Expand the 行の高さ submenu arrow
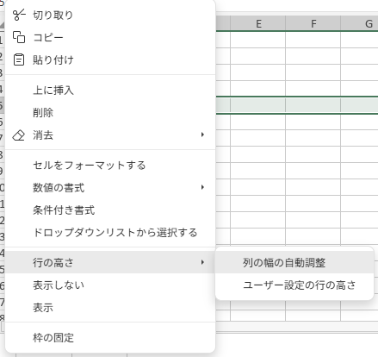The image size is (378, 357). [x=202, y=262]
